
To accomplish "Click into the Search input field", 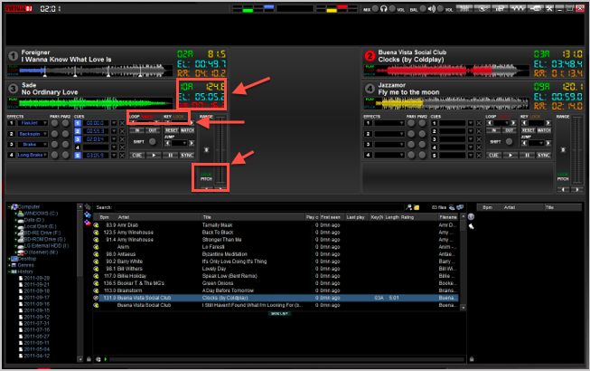I will point(259,207).
